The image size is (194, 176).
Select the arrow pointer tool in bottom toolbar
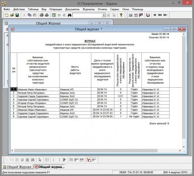click(40, 160)
